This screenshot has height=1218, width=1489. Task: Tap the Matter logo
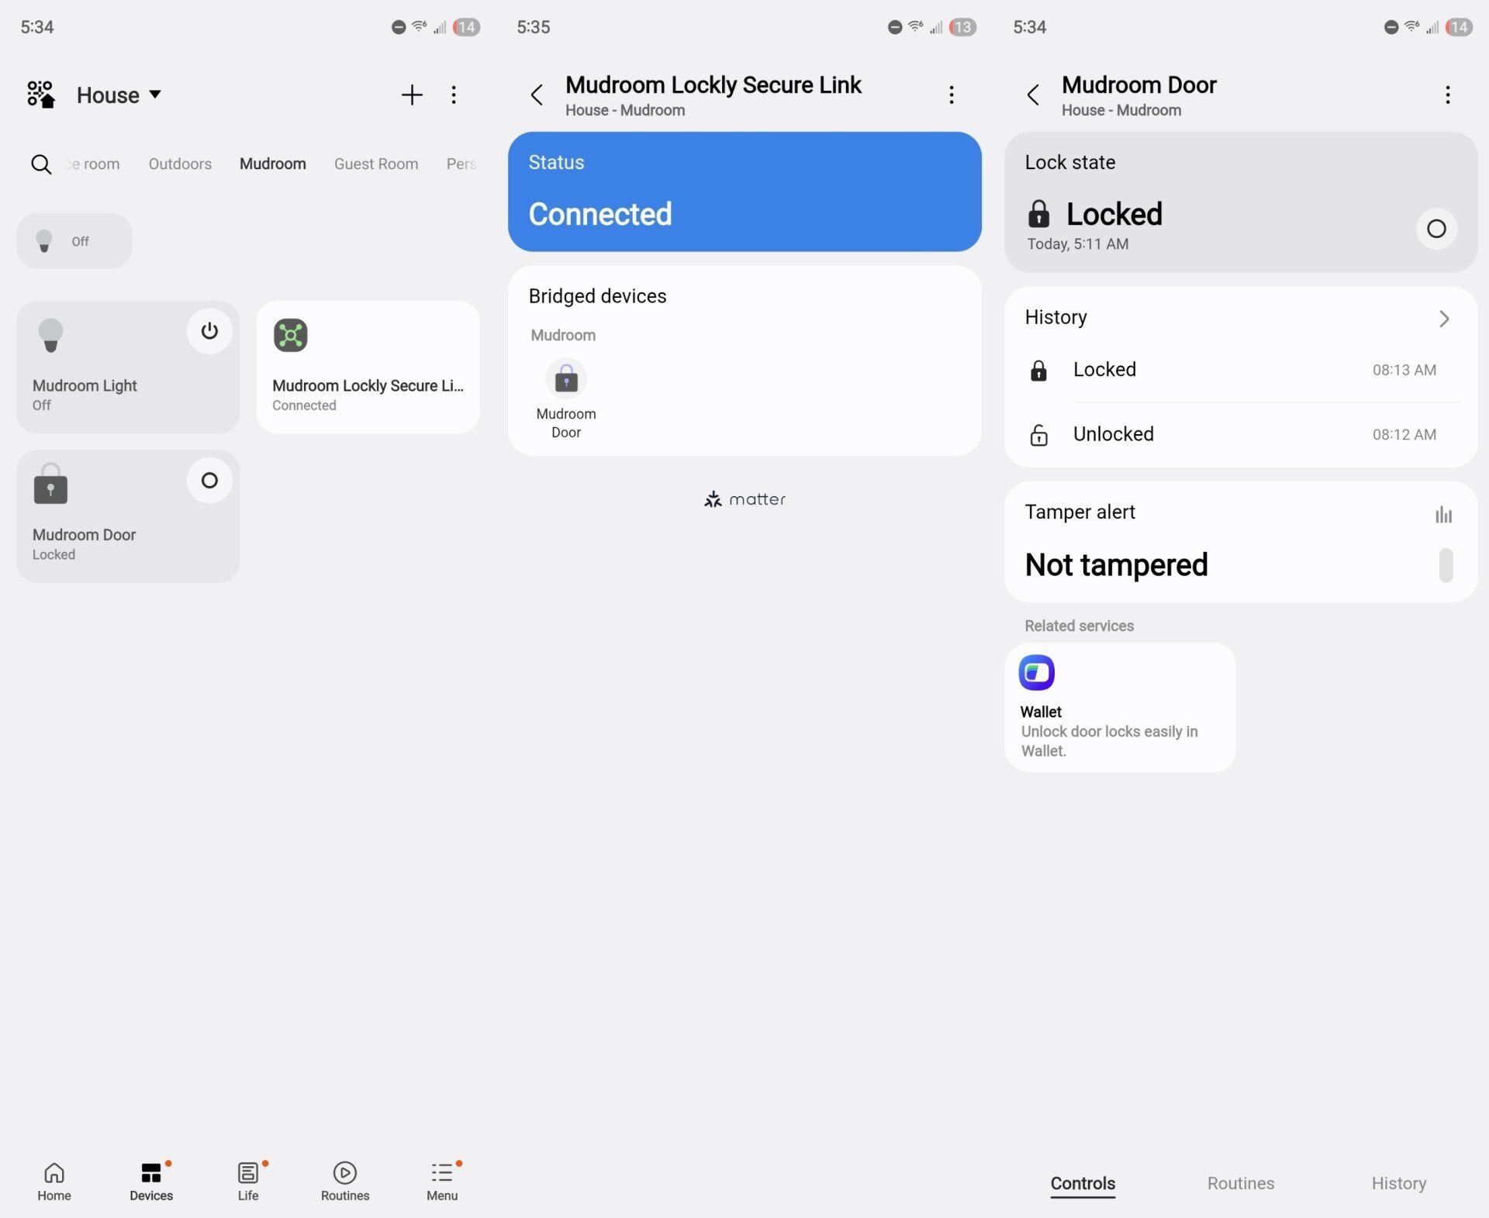coord(744,499)
